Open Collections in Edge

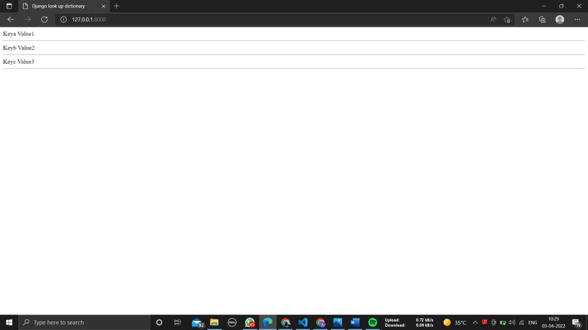click(542, 19)
